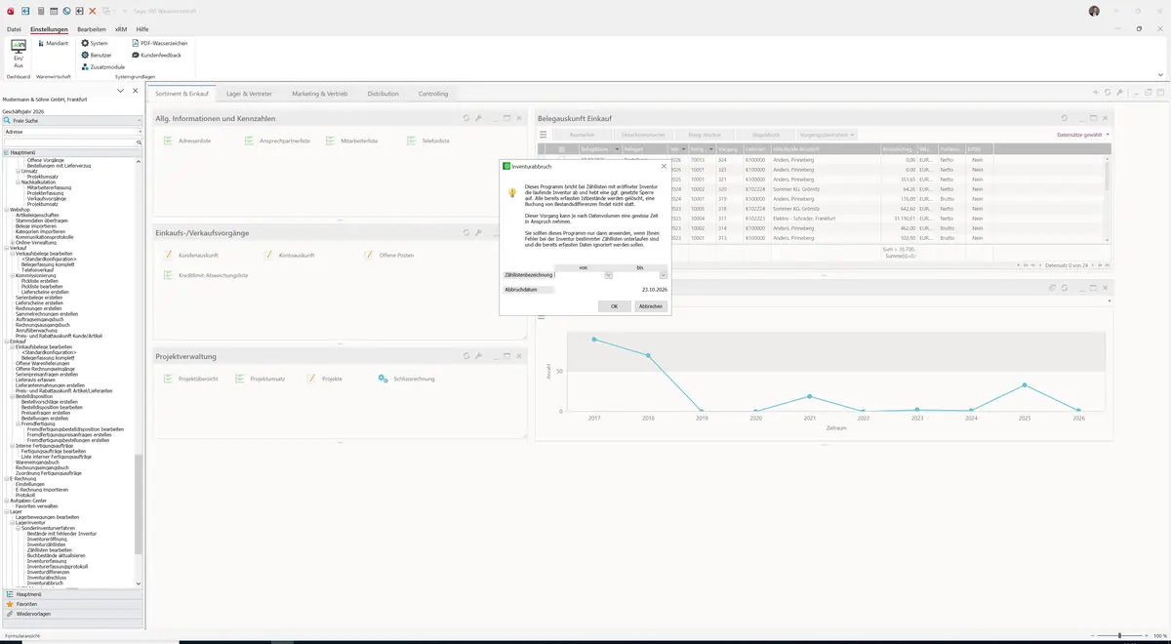The height and width of the screenshot is (644, 1171).
Task: Switch to the Lager & Vertreter tab
Action: point(249,94)
